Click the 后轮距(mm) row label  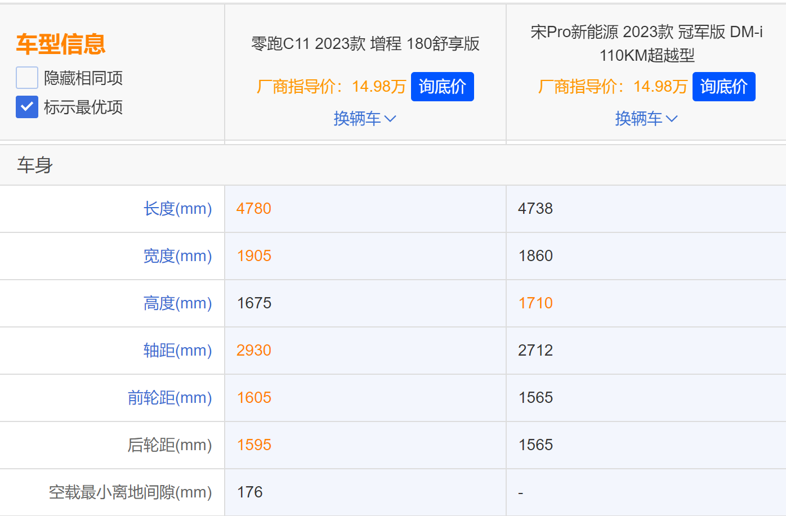click(x=169, y=445)
